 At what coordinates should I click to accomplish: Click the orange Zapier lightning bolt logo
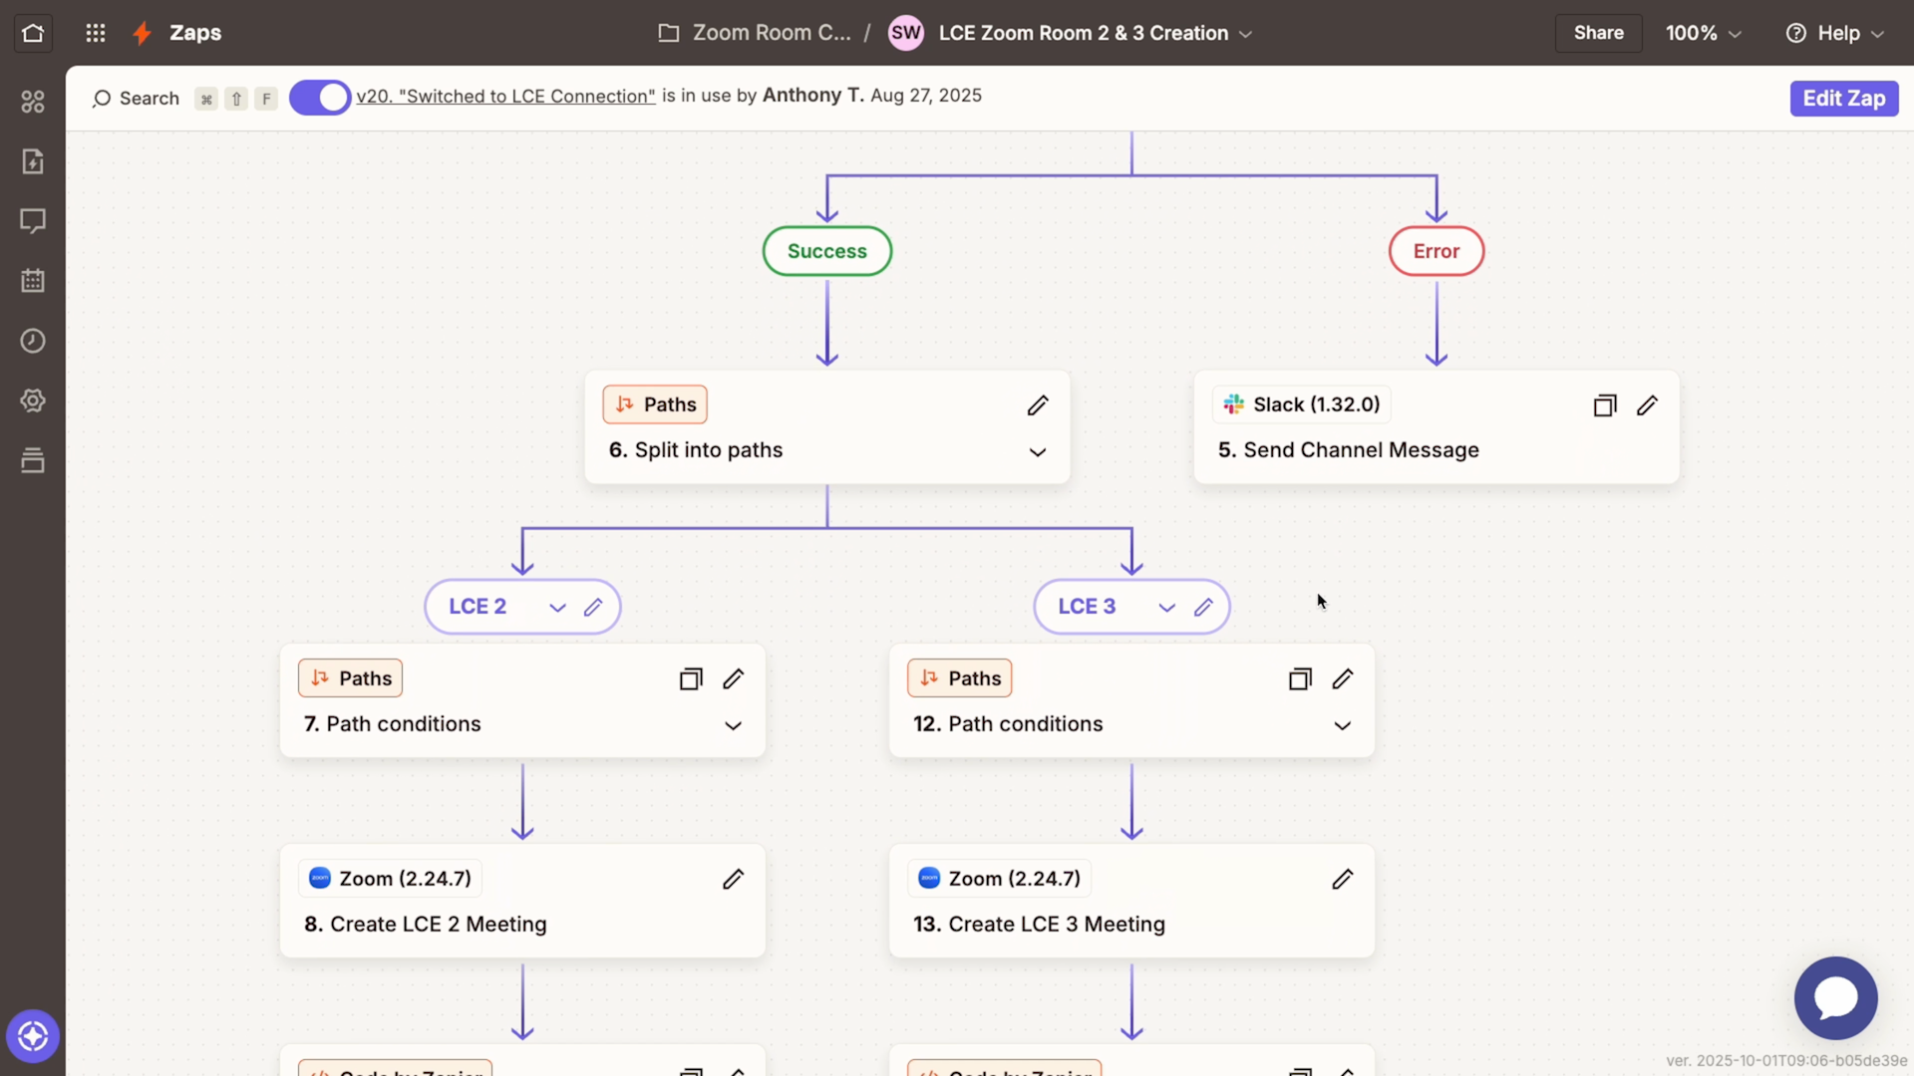pyautogui.click(x=142, y=33)
